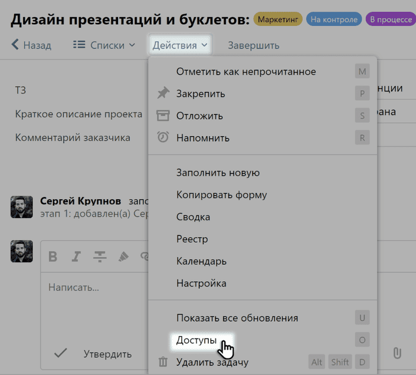Collapse the Действия dropdown menu

pyautogui.click(x=179, y=45)
